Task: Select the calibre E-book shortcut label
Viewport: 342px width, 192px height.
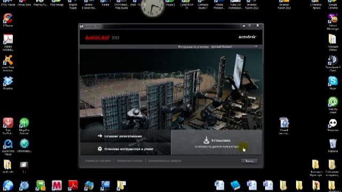Action: pos(89,6)
